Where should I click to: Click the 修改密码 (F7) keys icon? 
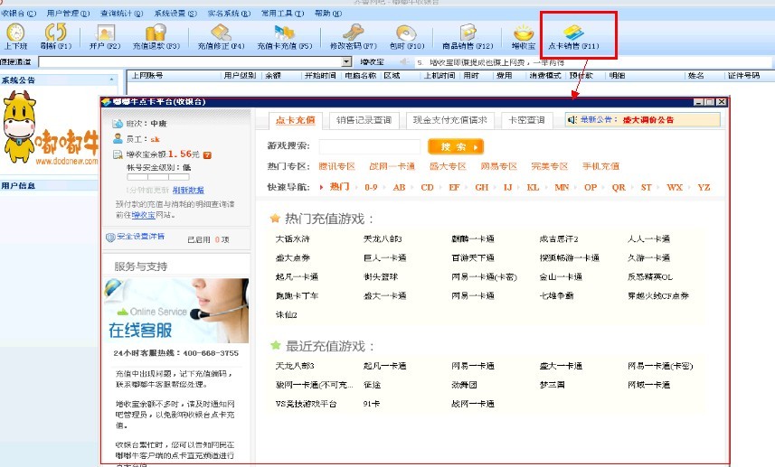pos(353,33)
